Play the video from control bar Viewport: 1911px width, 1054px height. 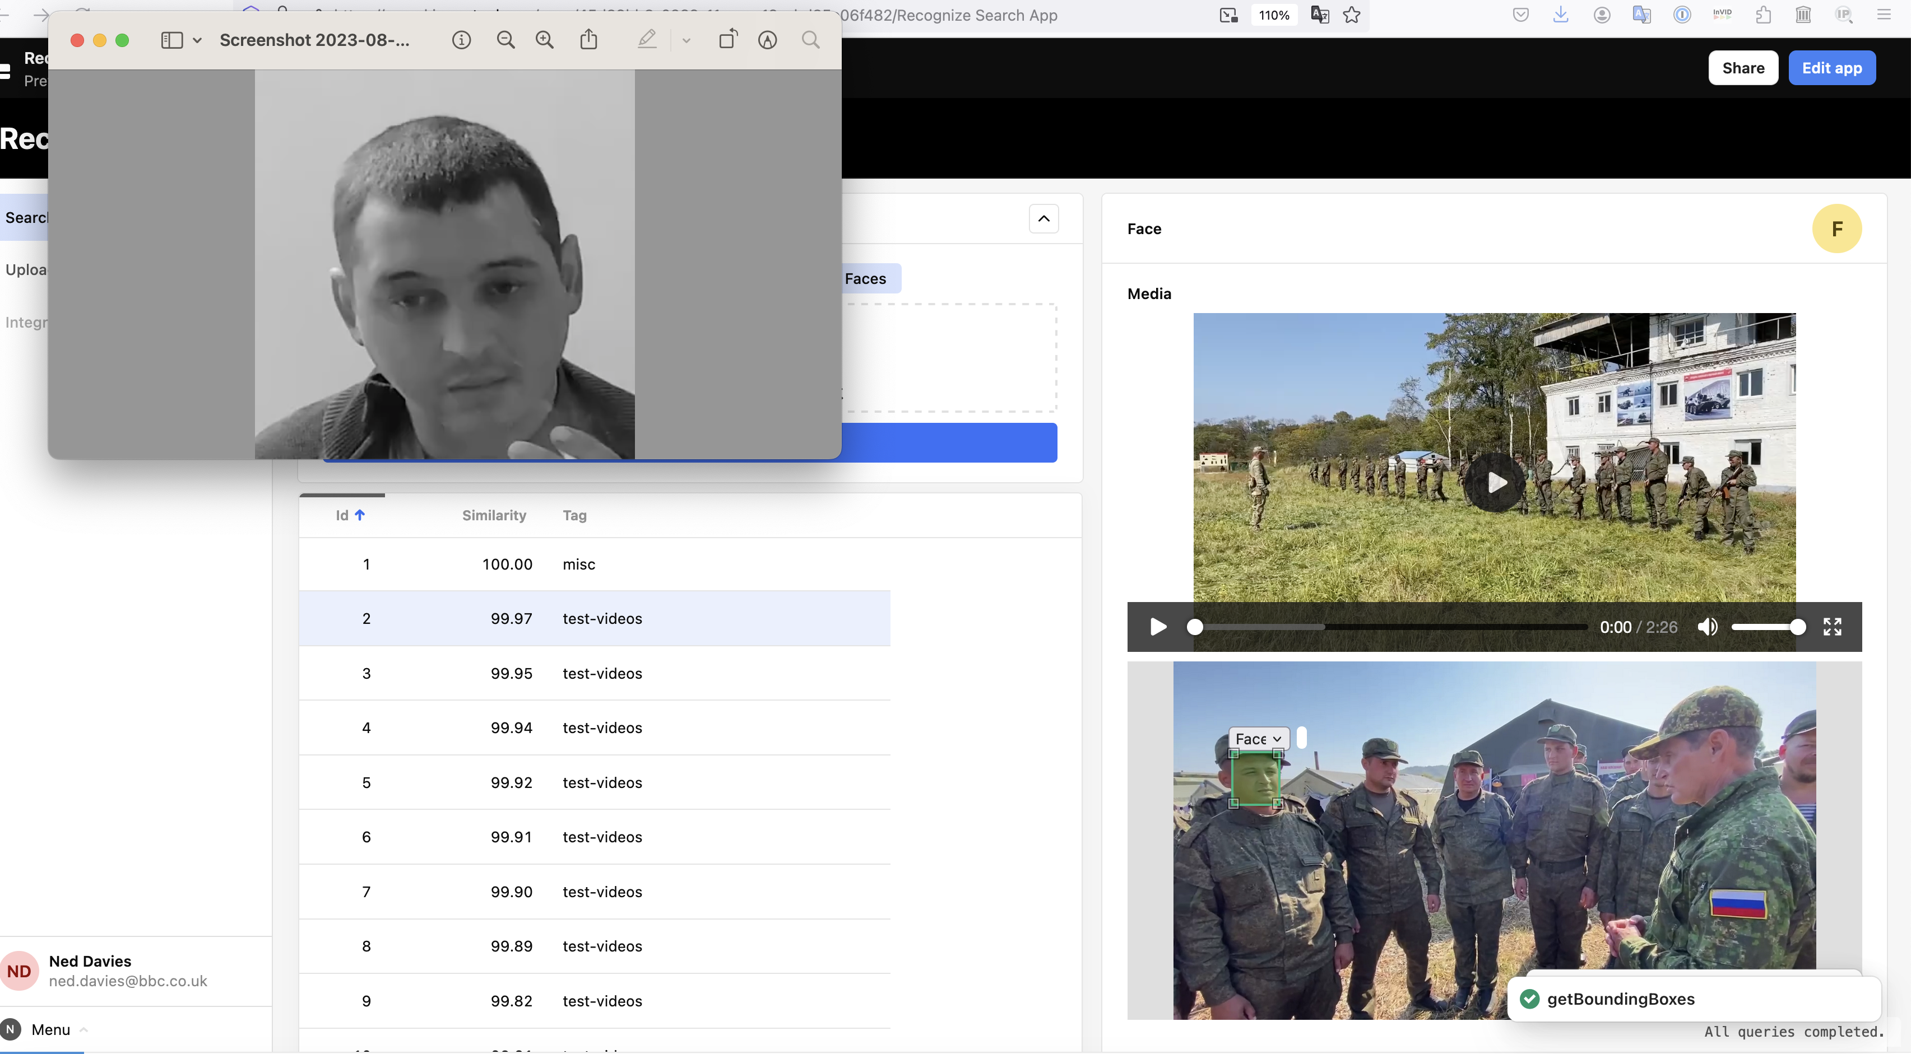click(x=1157, y=627)
